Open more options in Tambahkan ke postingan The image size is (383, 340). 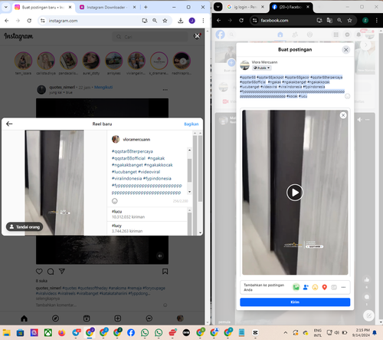click(x=343, y=288)
